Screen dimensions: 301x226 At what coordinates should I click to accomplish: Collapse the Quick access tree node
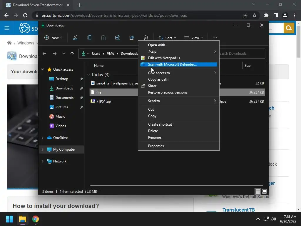(x=42, y=69)
